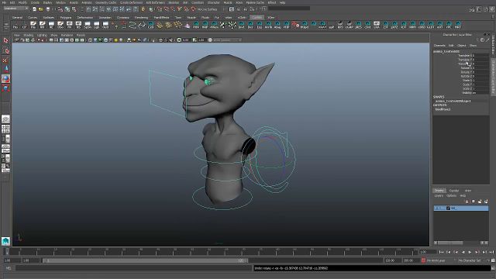
Task: Jump to start of playback range
Action: (441, 252)
